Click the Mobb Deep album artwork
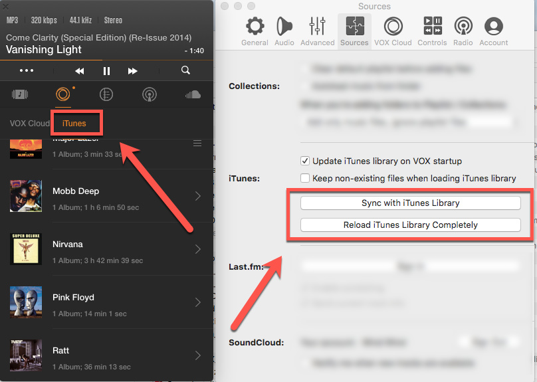This screenshot has width=537, height=382. point(26,196)
